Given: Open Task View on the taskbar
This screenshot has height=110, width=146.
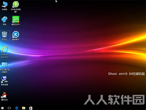Looking at the screenshot, I should click(x=9, y=108).
